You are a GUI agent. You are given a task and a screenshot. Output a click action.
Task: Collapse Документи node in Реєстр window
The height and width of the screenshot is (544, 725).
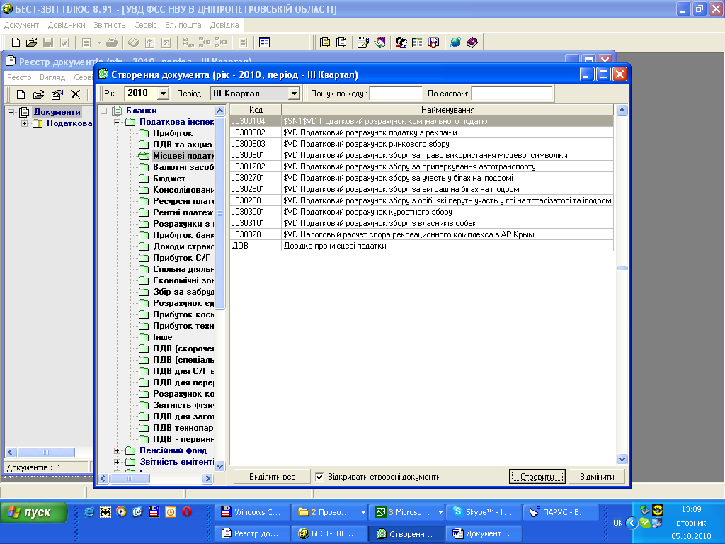click(11, 112)
